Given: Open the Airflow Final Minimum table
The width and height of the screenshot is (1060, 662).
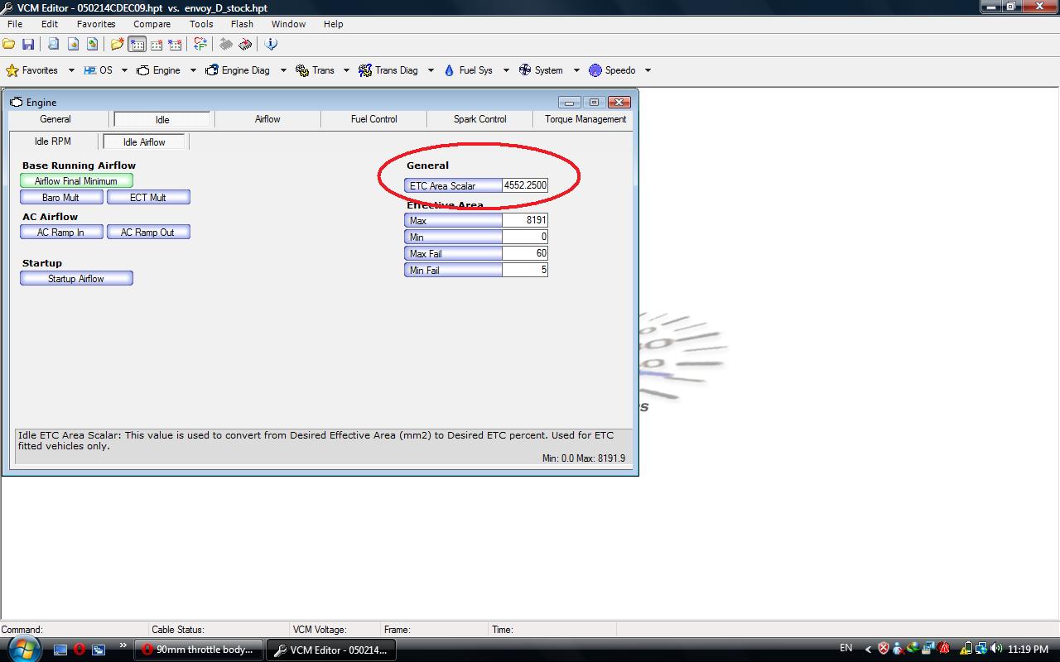Looking at the screenshot, I should coord(76,180).
